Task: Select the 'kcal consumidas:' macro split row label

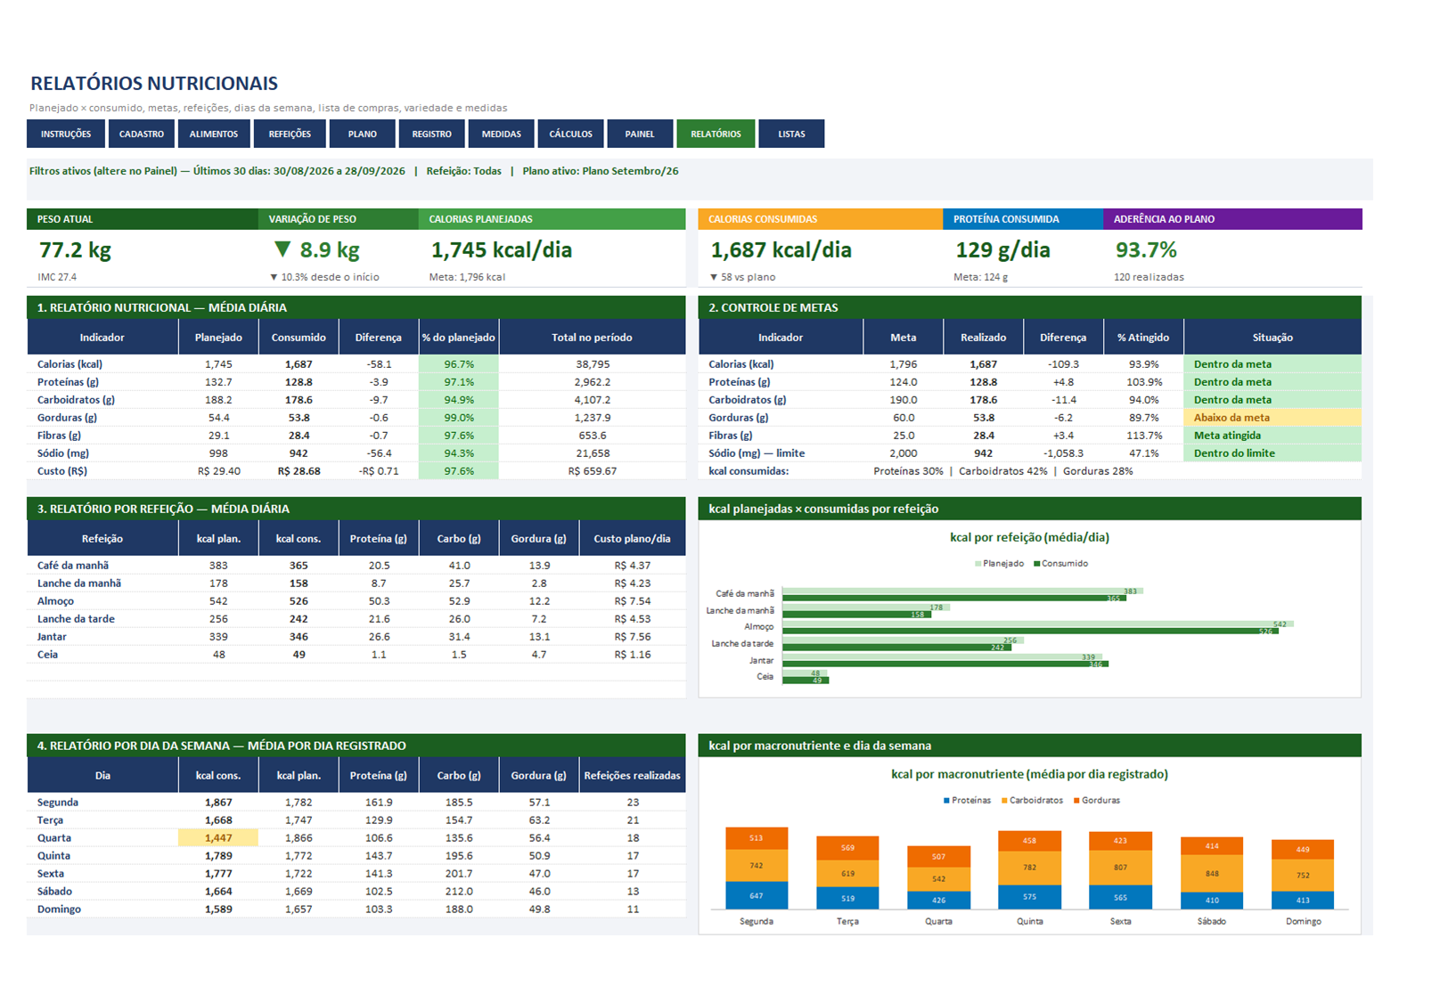Action: (749, 471)
